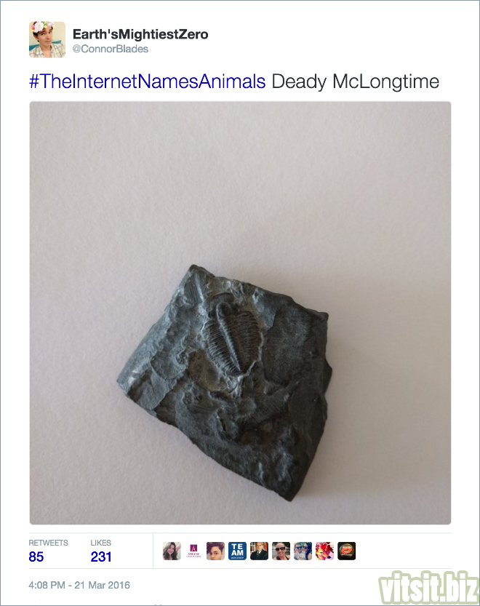Visit the @ConnorBlades handle
The height and width of the screenshot is (606, 480).
pos(111,49)
